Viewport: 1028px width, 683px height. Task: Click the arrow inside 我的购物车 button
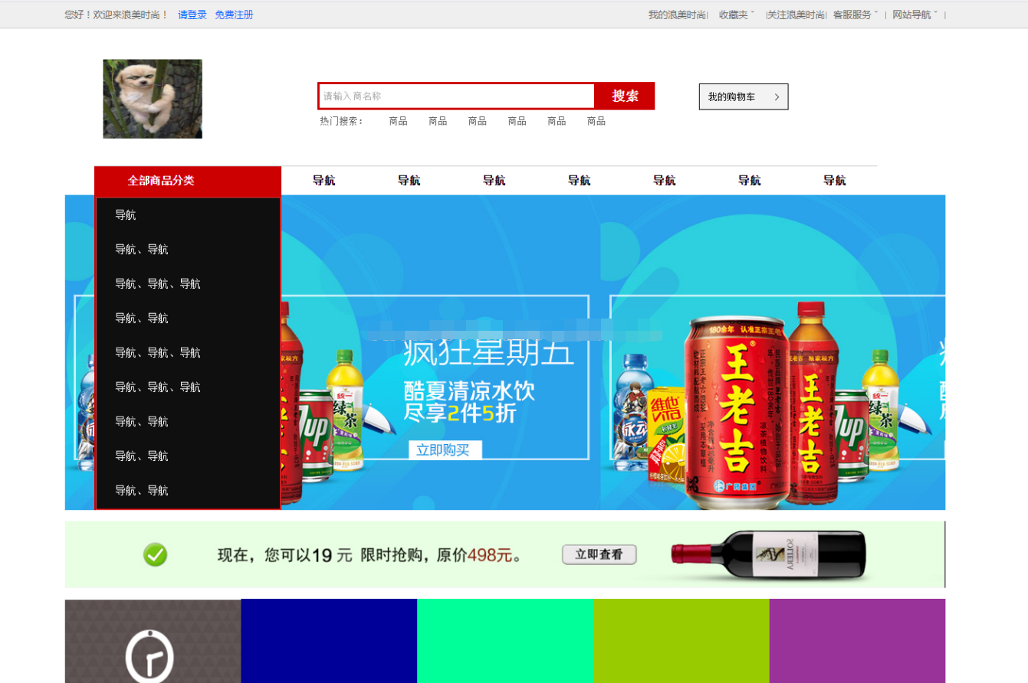tap(777, 96)
